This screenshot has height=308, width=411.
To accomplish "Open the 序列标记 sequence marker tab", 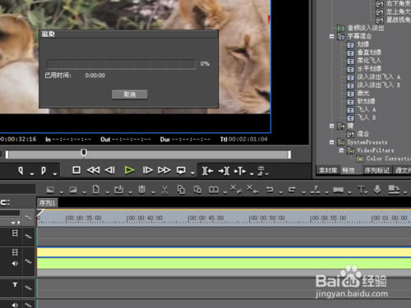I will click(376, 171).
